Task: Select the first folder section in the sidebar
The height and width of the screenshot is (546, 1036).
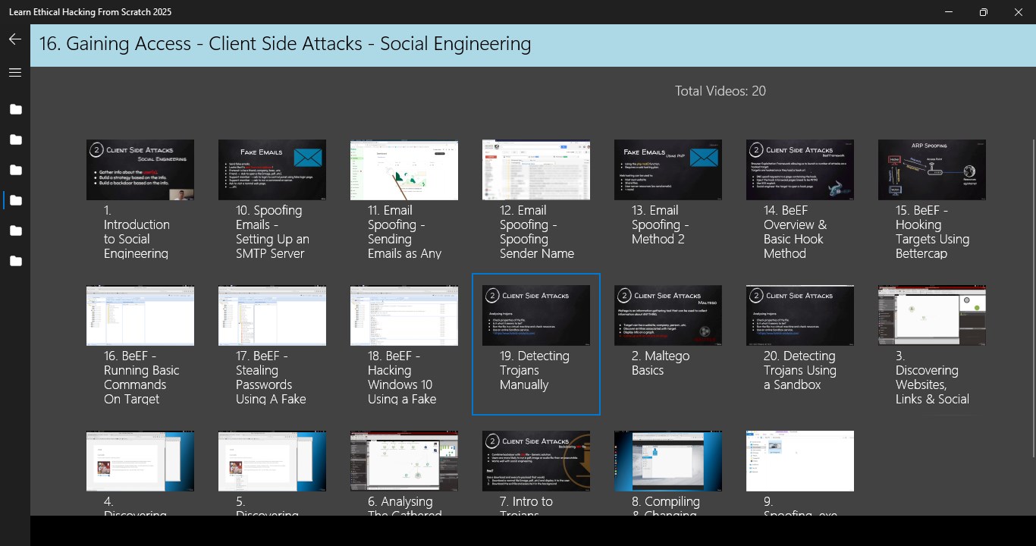Action: point(15,109)
